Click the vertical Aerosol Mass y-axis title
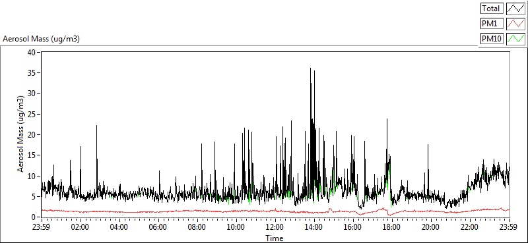This screenshot has height=243, width=528. [x=21, y=134]
